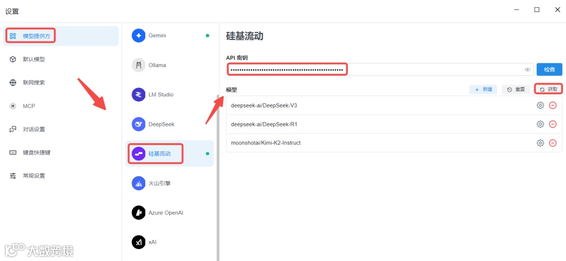Remove the deepseek-ai/DeepSeek-R1 model
The image size is (566, 261).
point(552,124)
